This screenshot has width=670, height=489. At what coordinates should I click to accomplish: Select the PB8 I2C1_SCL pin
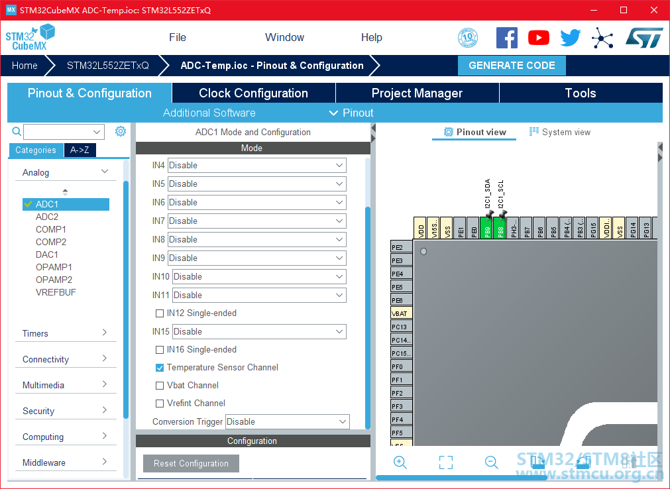coord(500,228)
